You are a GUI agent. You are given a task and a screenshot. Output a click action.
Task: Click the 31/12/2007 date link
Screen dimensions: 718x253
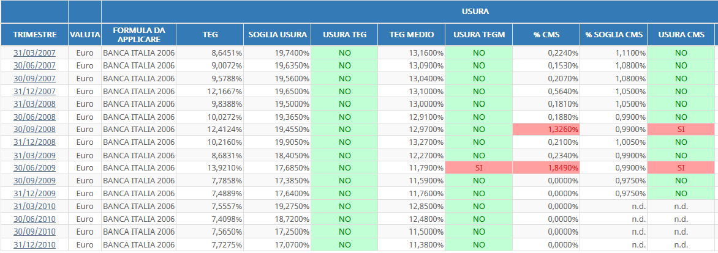point(34,91)
